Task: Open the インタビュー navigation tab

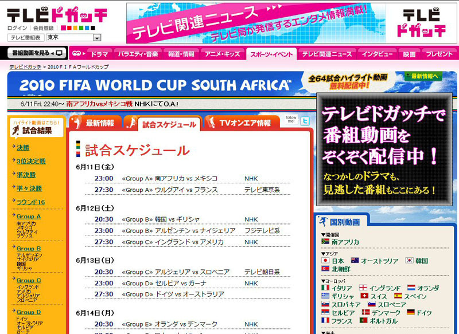Action: click(378, 54)
